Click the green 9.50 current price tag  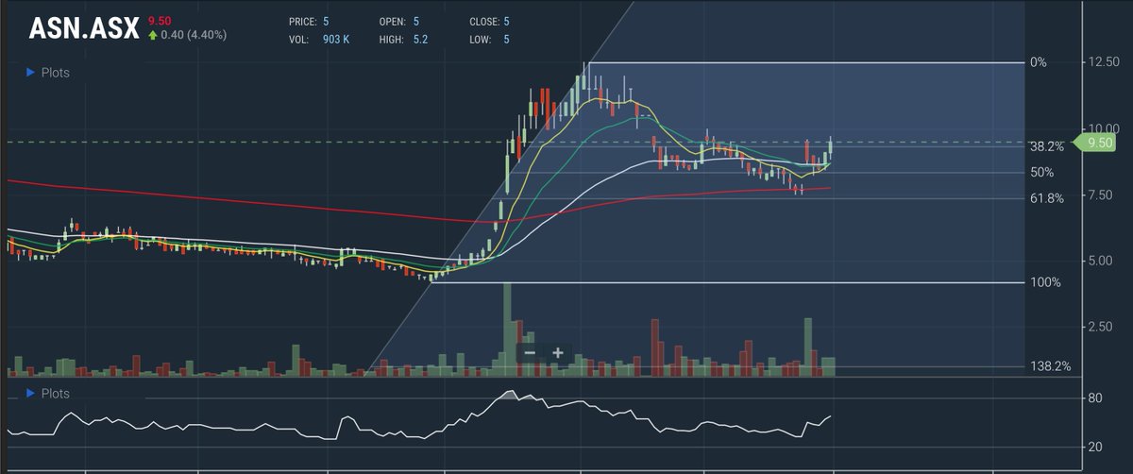[1098, 142]
